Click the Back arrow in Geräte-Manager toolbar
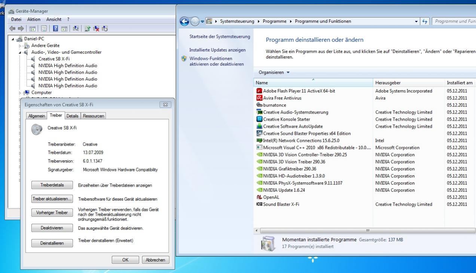476x273 pixels. 12,28
